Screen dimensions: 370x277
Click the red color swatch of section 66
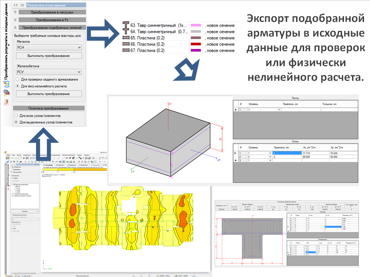coord(196,44)
